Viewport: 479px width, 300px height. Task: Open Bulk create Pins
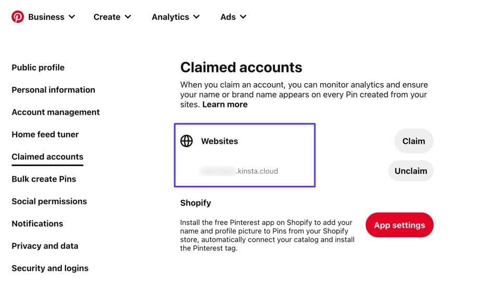click(x=44, y=179)
